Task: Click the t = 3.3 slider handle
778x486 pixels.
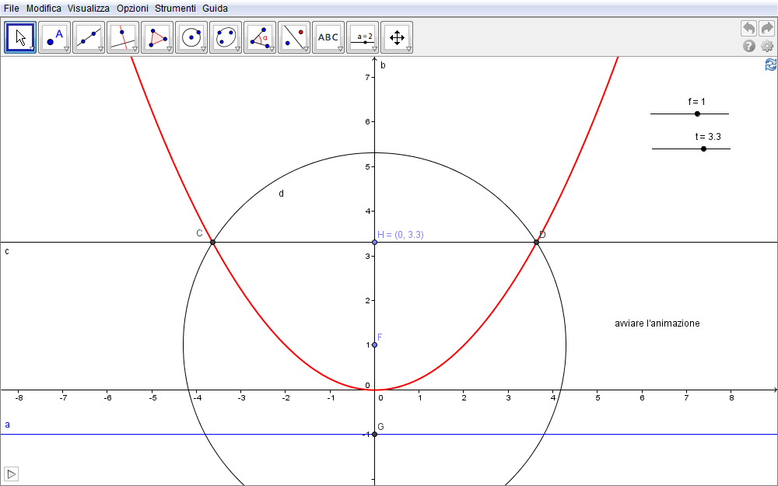Action: (703, 149)
